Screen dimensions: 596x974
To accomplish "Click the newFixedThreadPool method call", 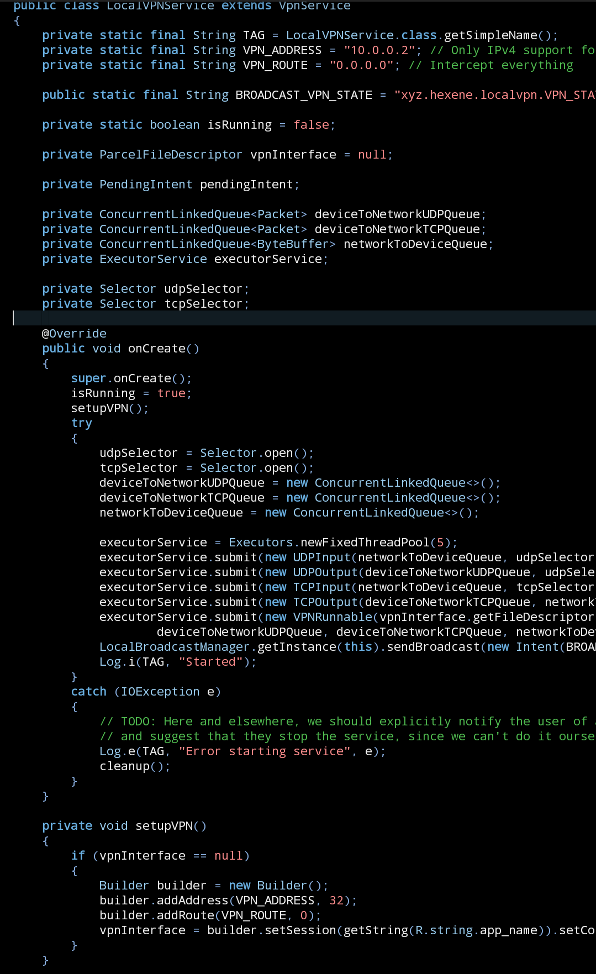I will (x=365, y=543).
